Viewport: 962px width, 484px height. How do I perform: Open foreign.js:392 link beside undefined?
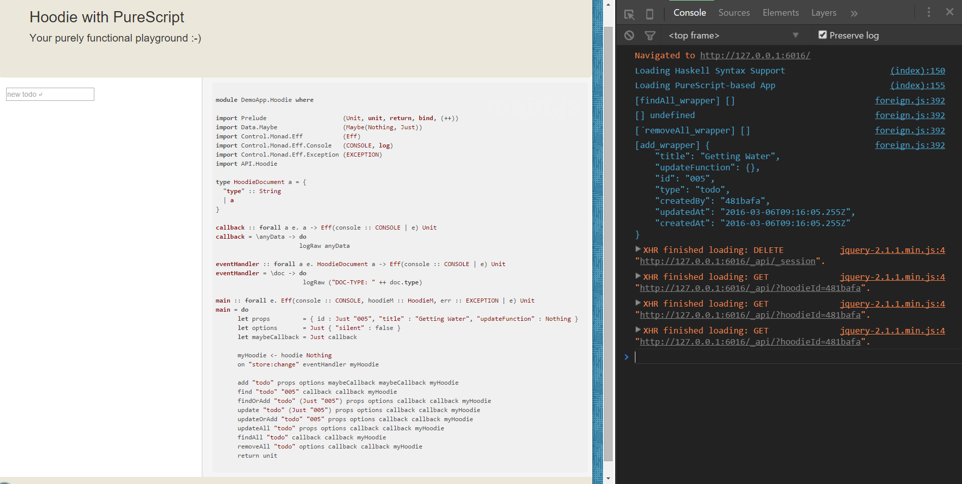(x=910, y=115)
